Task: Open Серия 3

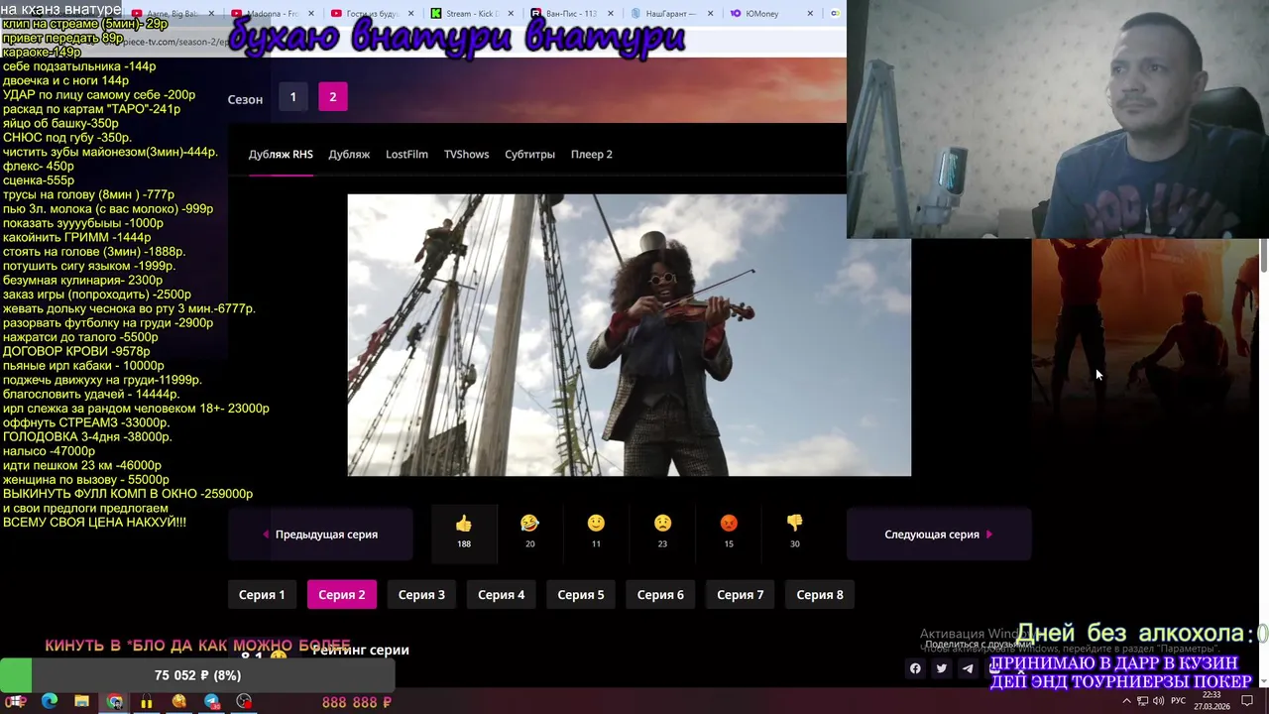Action: coord(421,595)
